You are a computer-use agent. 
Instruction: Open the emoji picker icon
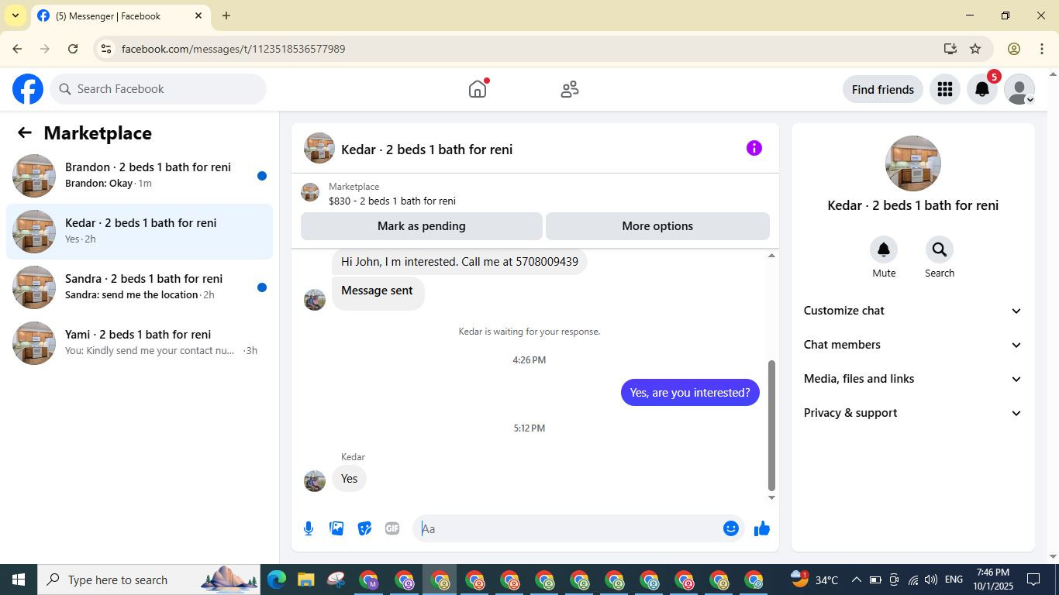(x=730, y=528)
